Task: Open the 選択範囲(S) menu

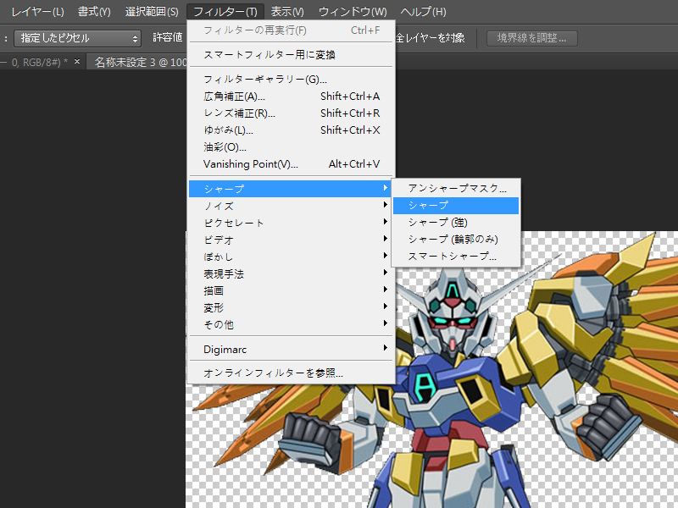Action: [x=152, y=12]
